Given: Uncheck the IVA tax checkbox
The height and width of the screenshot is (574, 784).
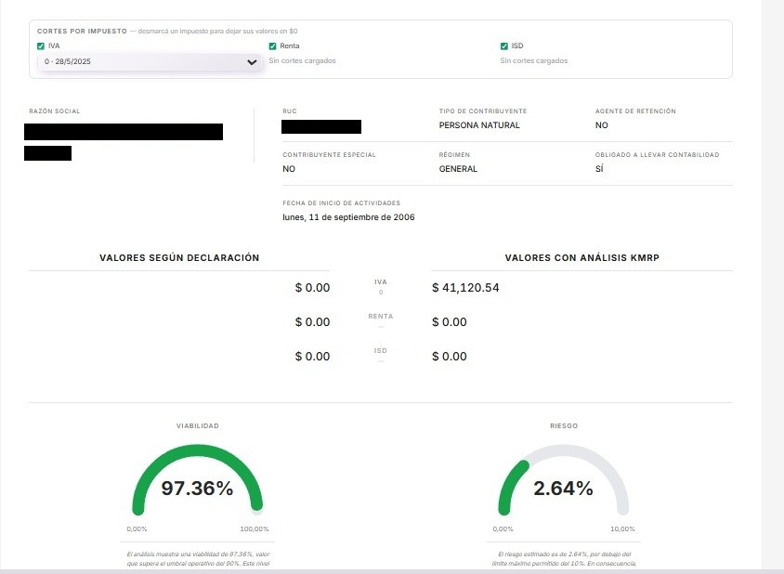Looking at the screenshot, I should coord(41,46).
